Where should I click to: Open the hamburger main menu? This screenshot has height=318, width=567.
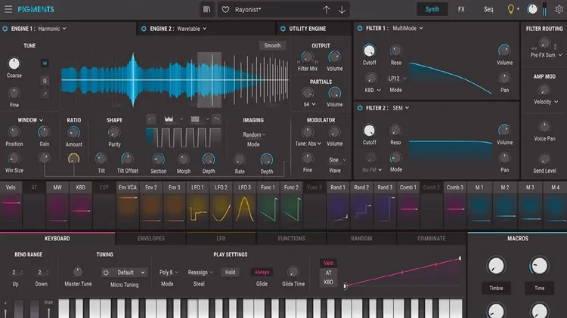point(8,9)
